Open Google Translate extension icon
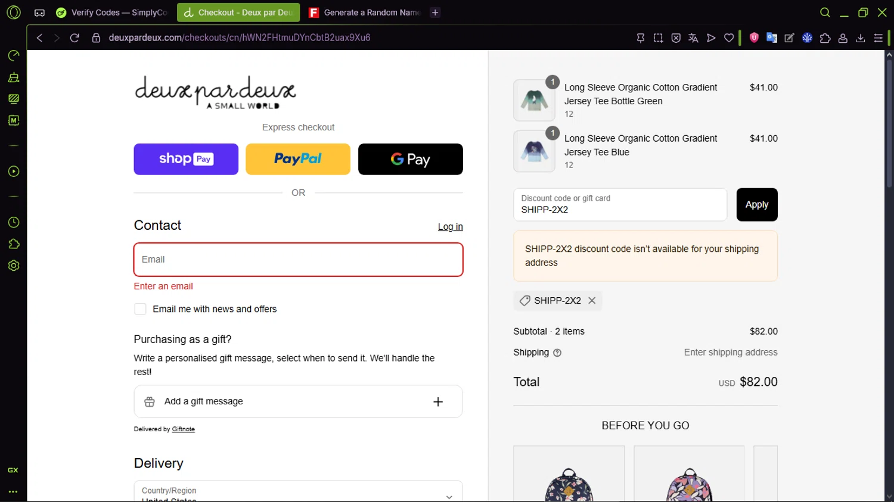 tap(772, 38)
